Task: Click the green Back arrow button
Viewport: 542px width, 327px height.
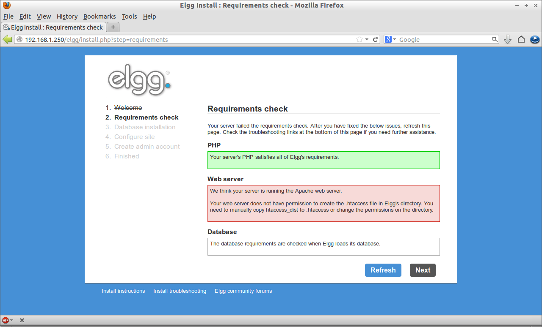Action: point(7,39)
